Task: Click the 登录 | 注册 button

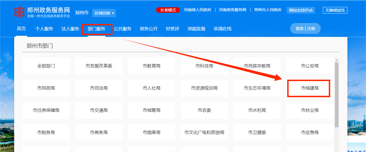Action: click(x=305, y=29)
